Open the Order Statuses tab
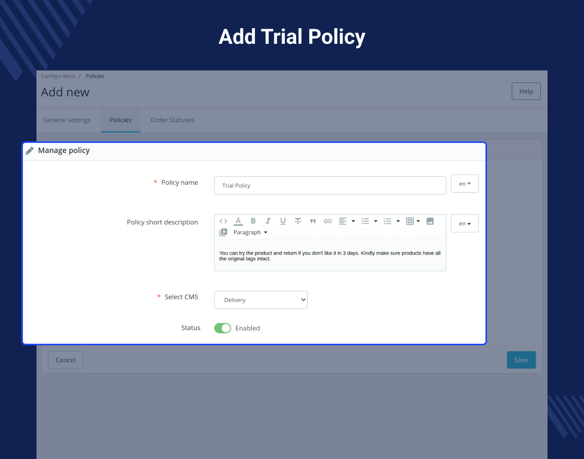The height and width of the screenshot is (459, 584). (x=173, y=120)
